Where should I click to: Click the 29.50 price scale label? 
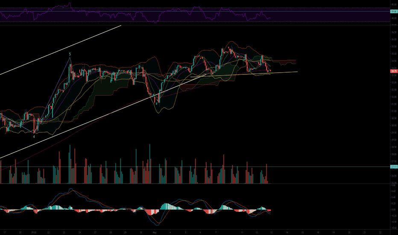point(394,132)
